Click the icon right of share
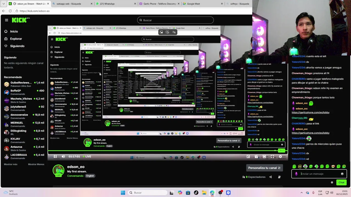 click(x=279, y=177)
